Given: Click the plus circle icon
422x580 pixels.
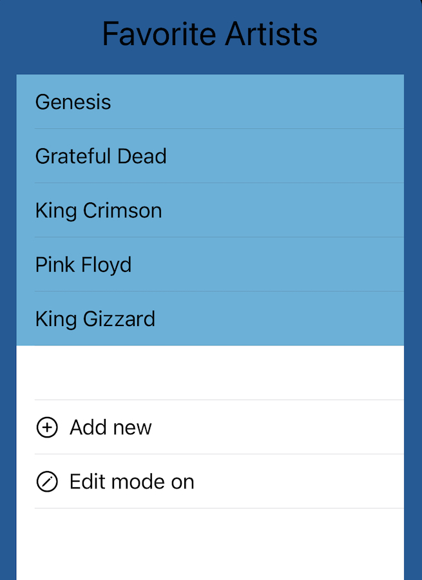Looking at the screenshot, I should (47, 427).
